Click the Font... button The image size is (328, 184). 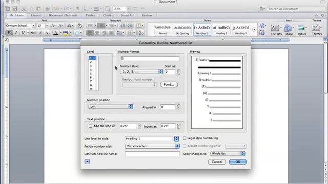pyautogui.click(x=169, y=84)
